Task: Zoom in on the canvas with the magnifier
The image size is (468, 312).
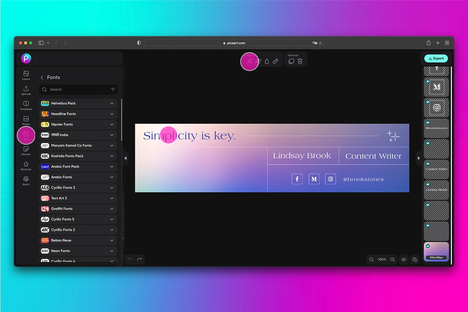Action: pos(393,259)
